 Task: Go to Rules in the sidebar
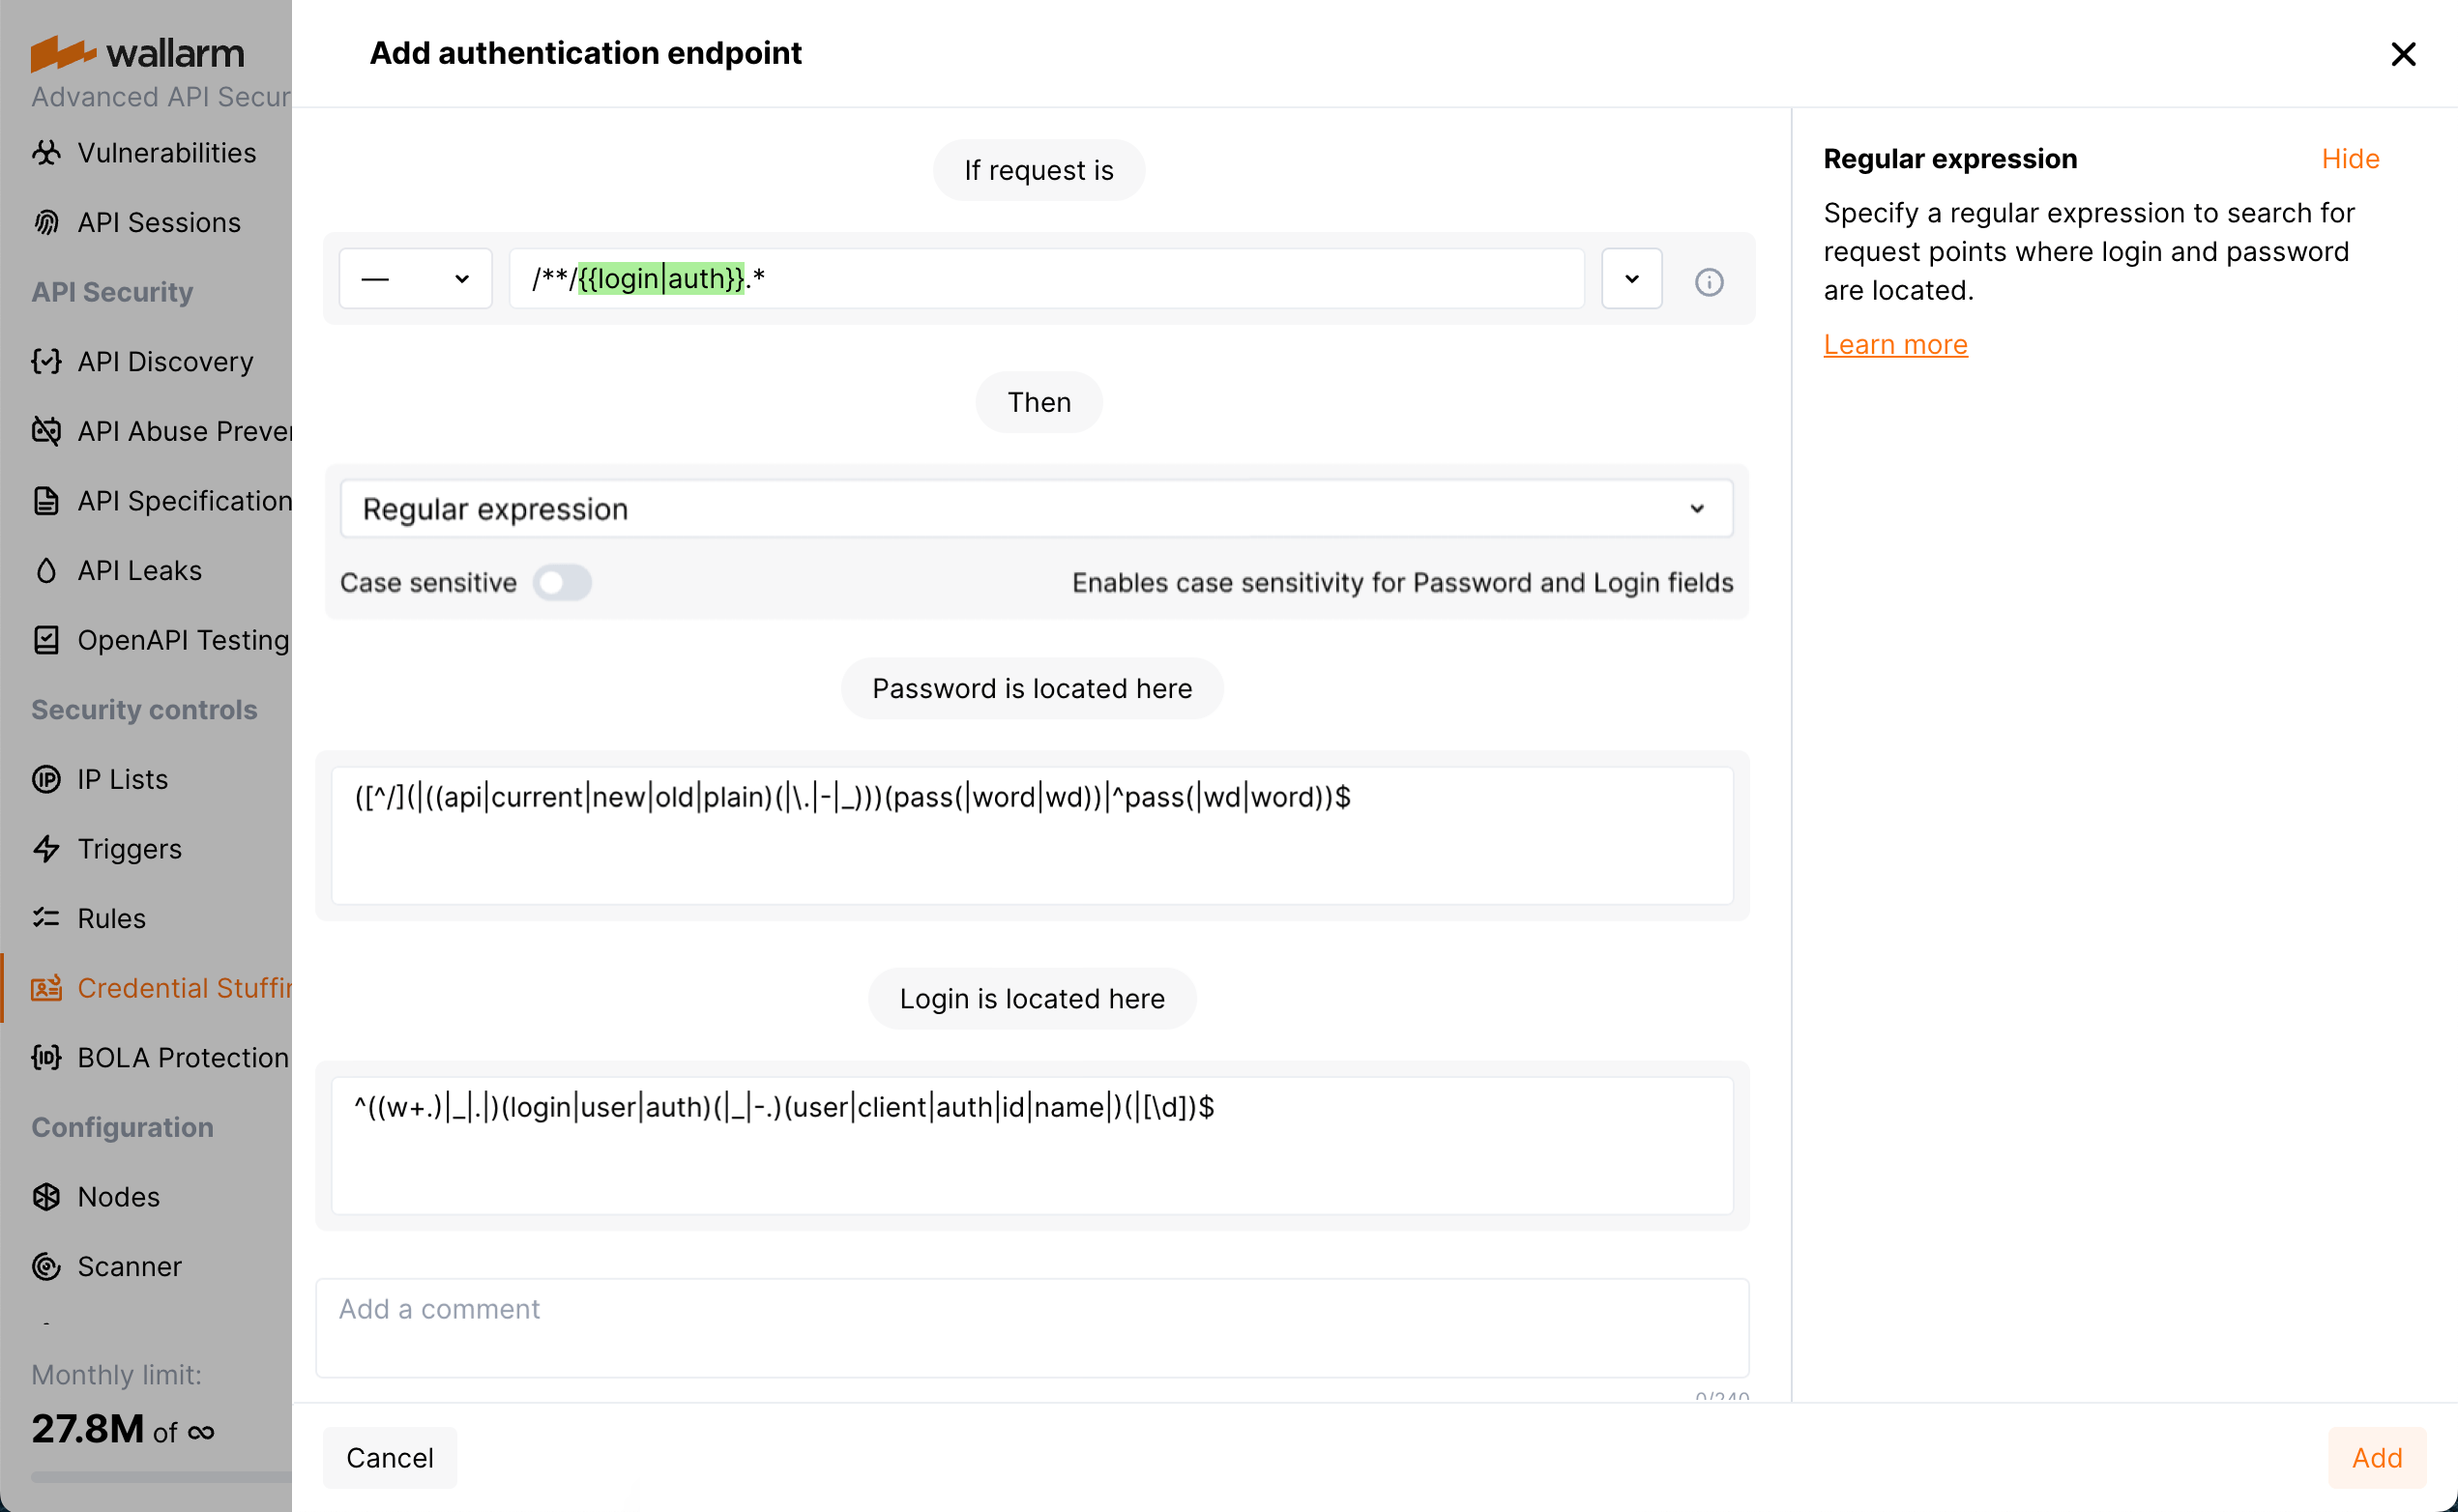pyautogui.click(x=110, y=918)
